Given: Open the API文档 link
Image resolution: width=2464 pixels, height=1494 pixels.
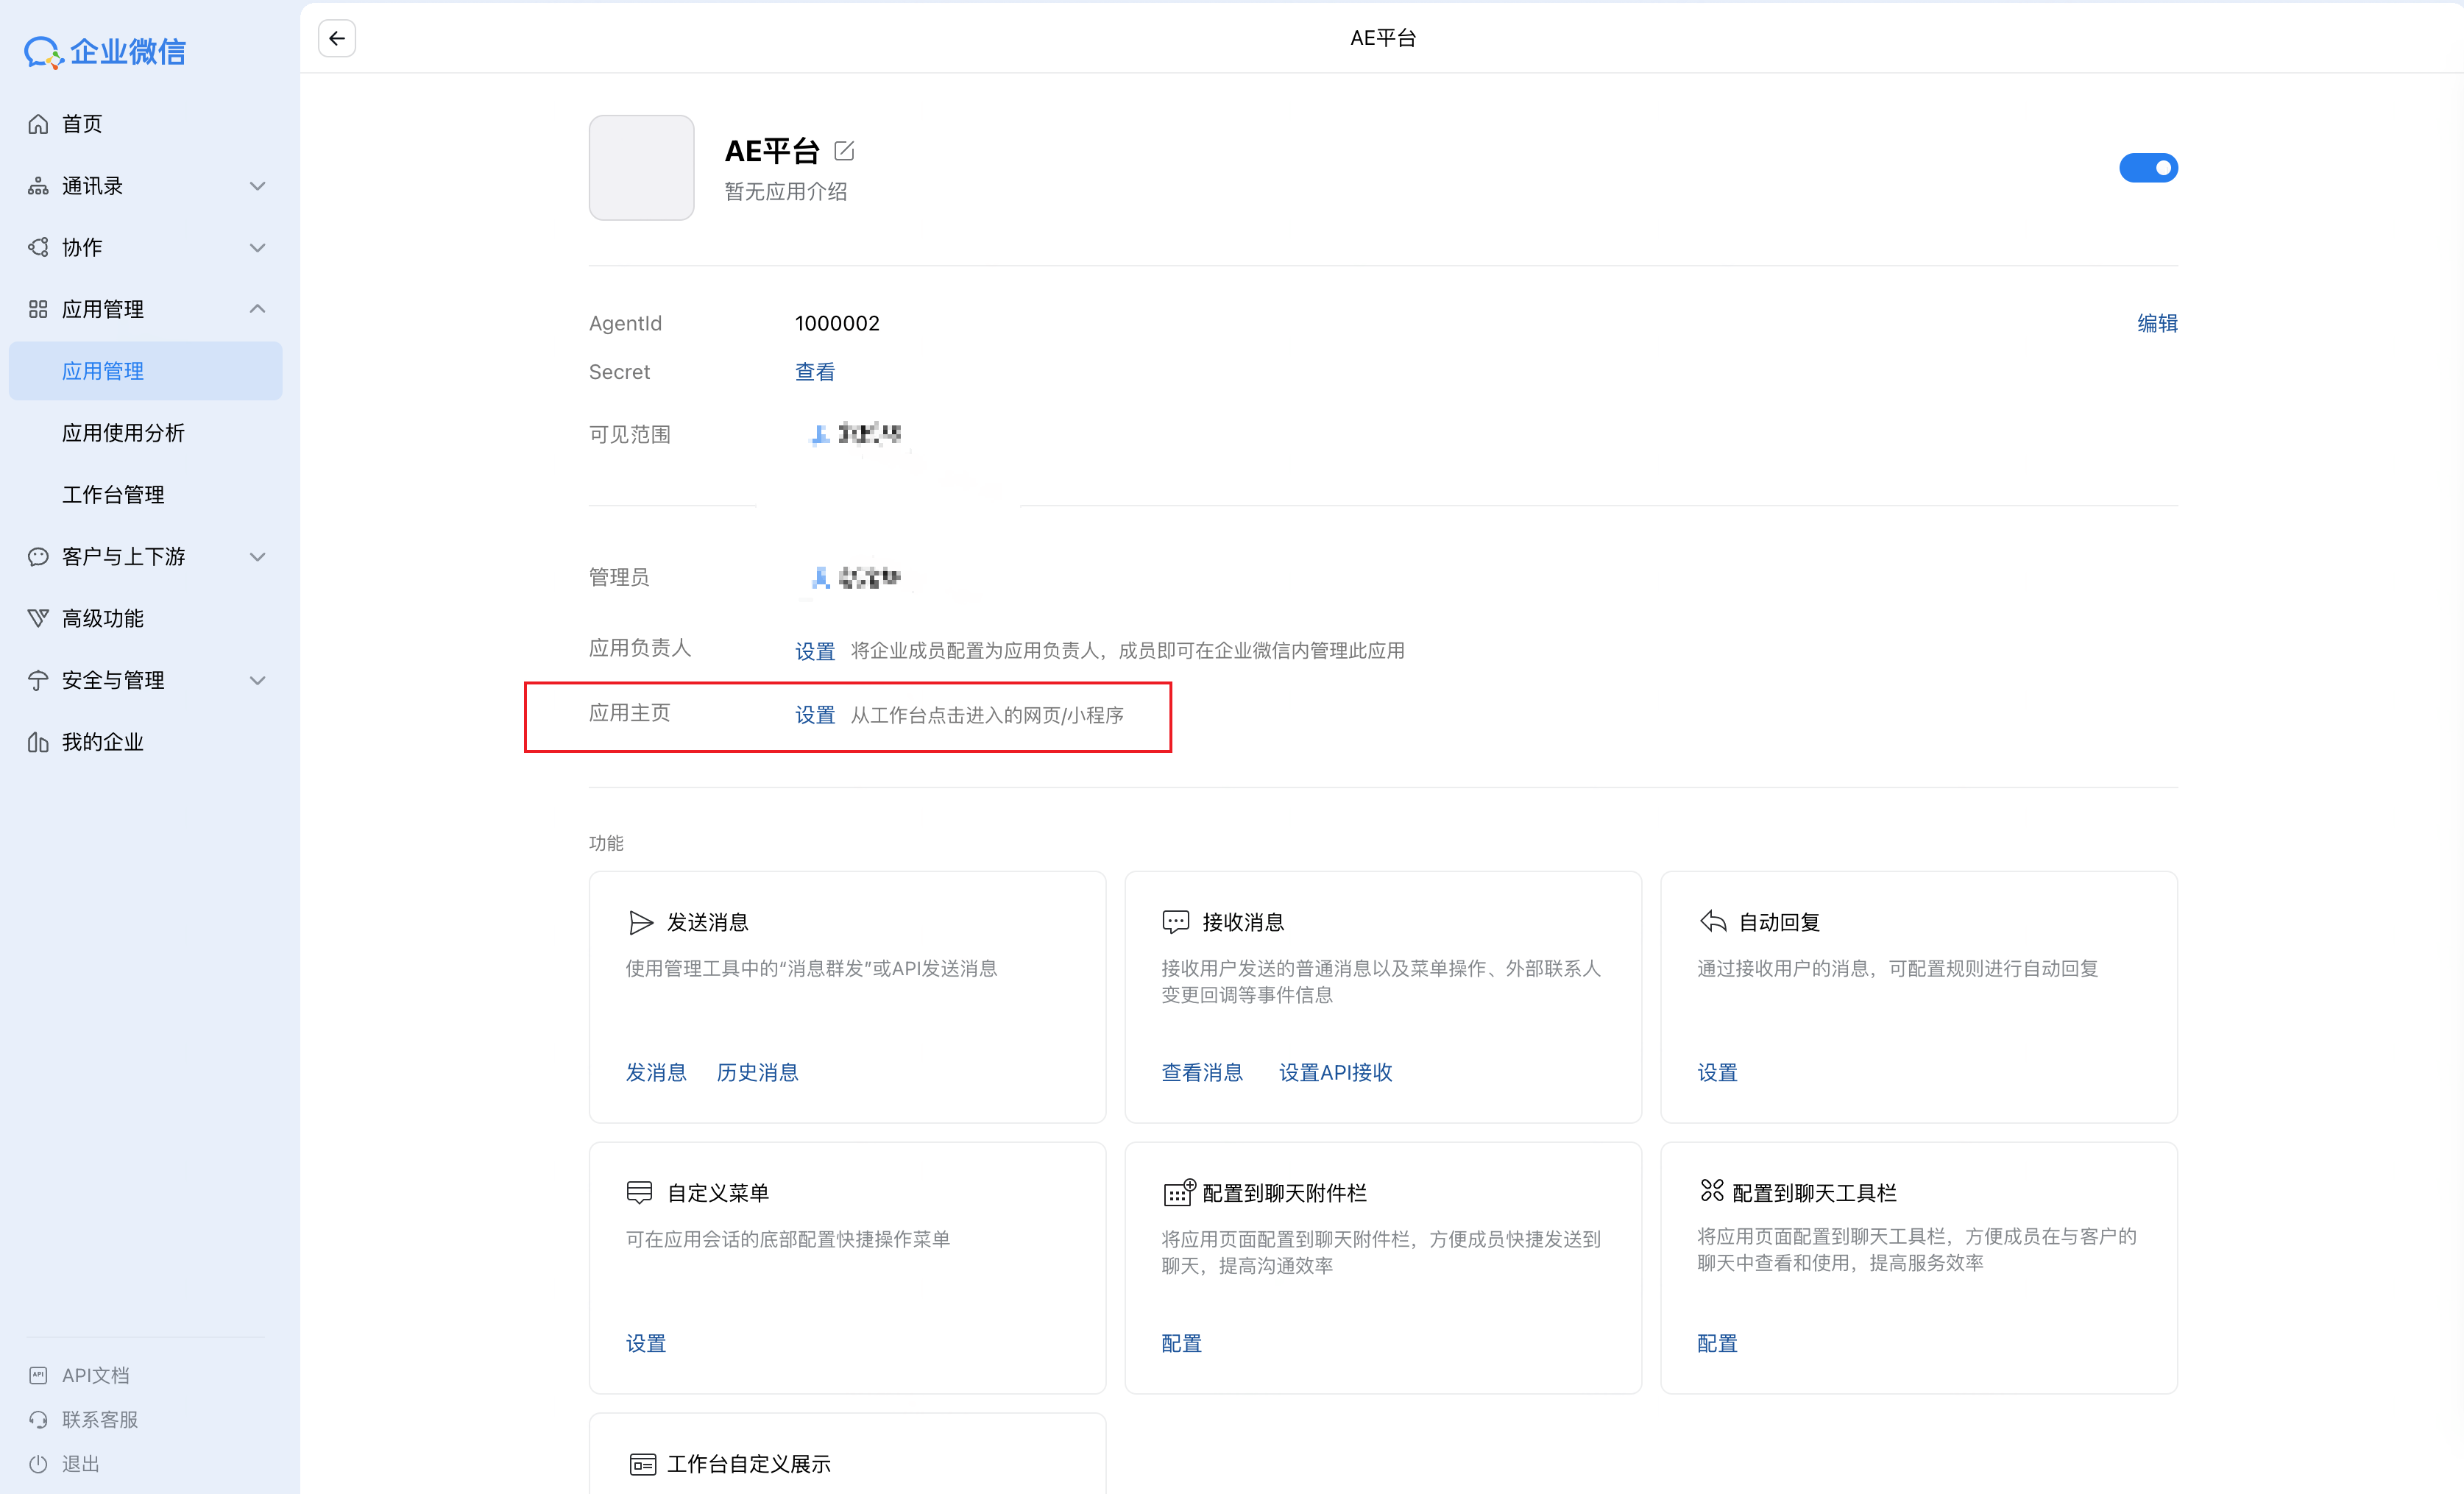Looking at the screenshot, I should coord(95,1375).
